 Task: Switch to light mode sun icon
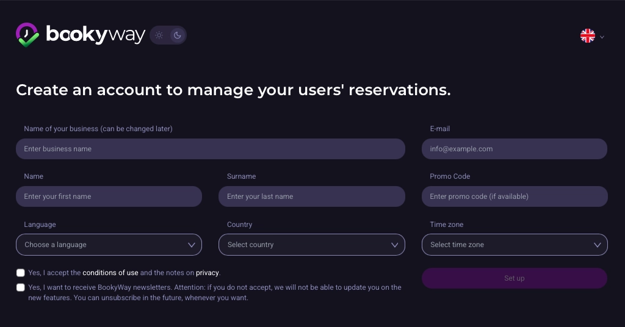pos(159,35)
